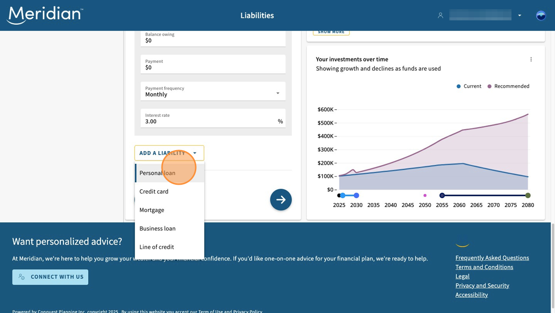
Task: Click the Connect With Us button
Action: pyautogui.click(x=50, y=277)
